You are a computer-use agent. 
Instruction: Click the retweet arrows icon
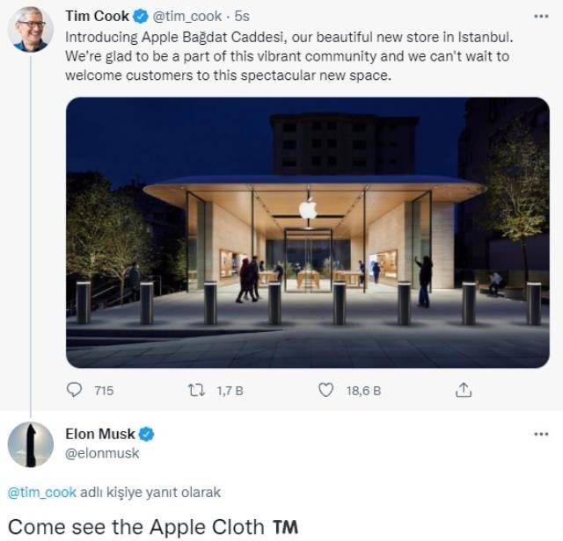tap(196, 390)
